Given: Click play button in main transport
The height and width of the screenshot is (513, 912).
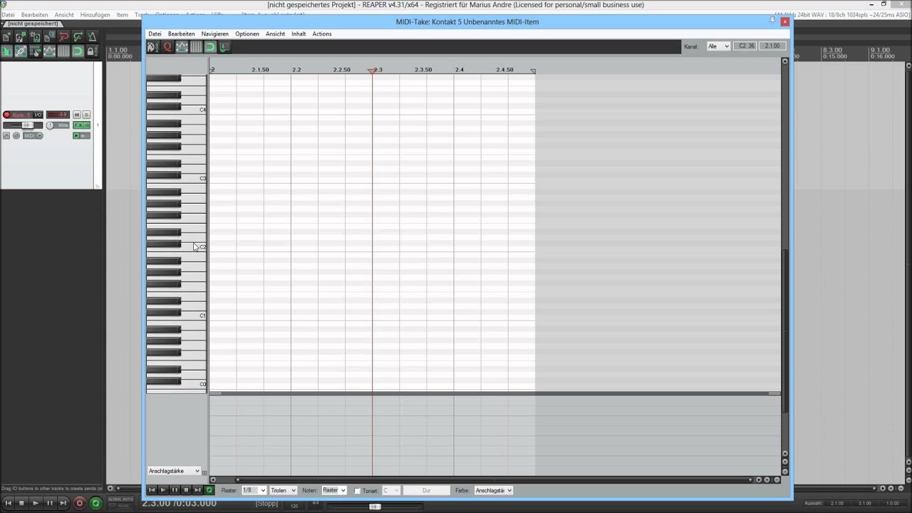Looking at the screenshot, I should pos(36,503).
